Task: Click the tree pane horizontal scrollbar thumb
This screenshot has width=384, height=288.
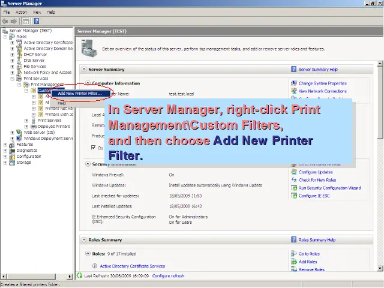Action: click(31, 276)
